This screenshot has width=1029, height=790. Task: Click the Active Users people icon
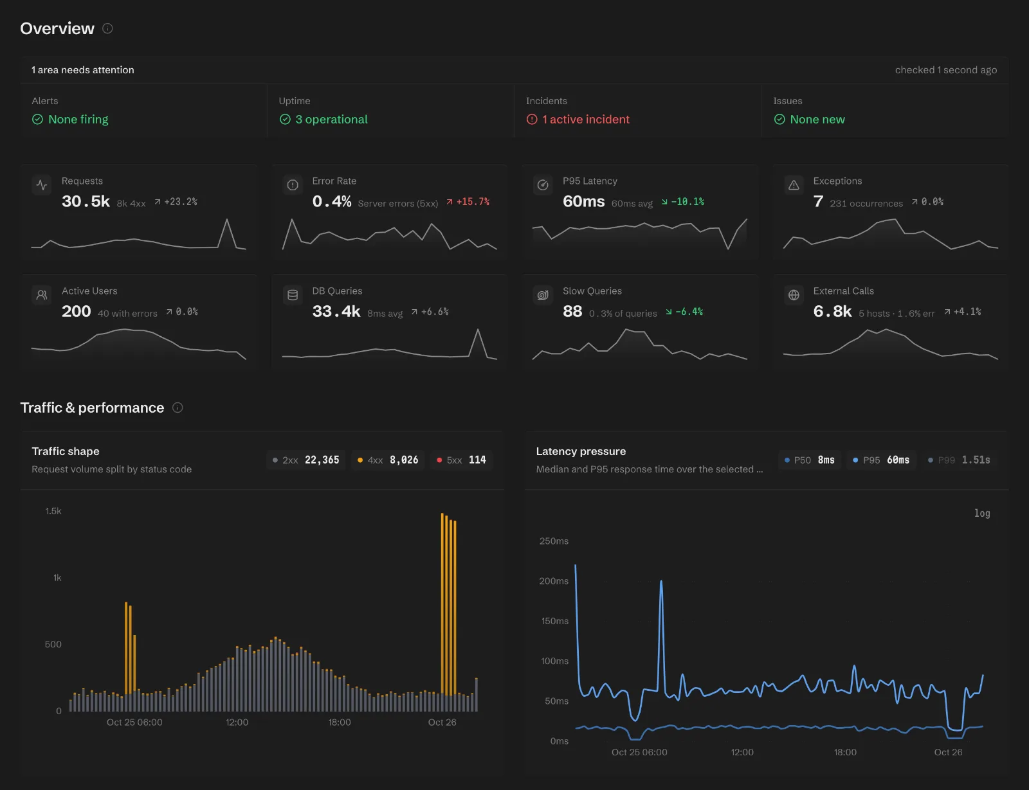[42, 295]
